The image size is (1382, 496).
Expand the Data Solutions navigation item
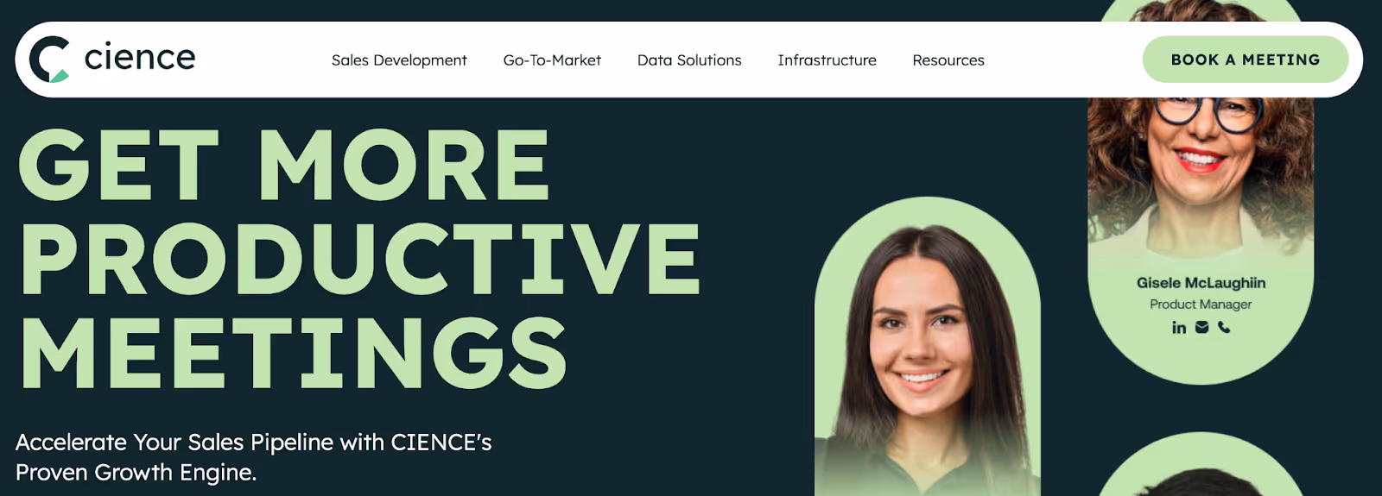click(689, 60)
